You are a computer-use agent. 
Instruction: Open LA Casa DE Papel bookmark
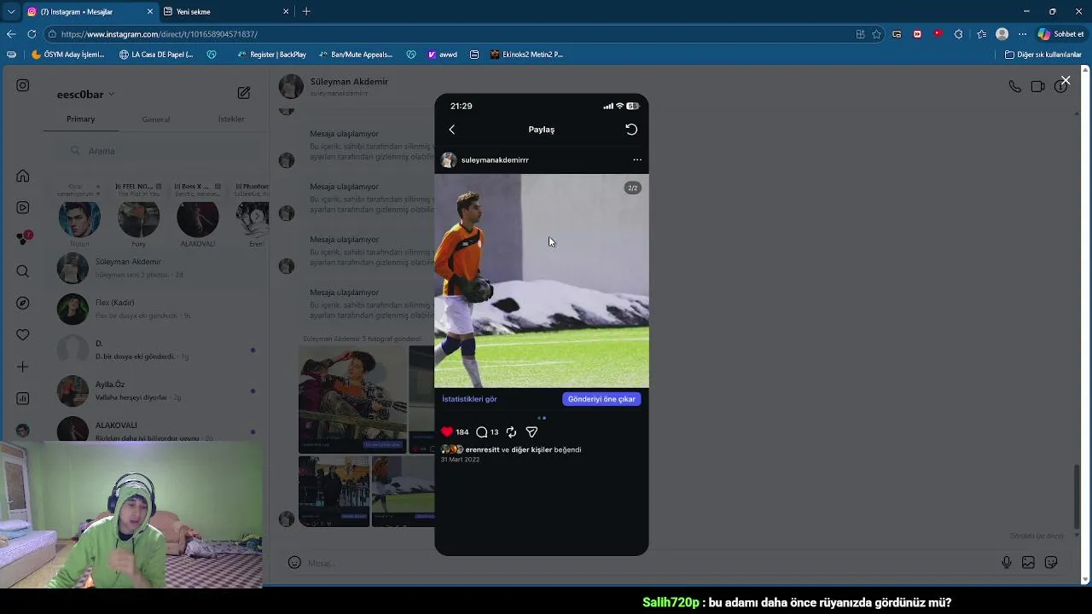(x=156, y=55)
